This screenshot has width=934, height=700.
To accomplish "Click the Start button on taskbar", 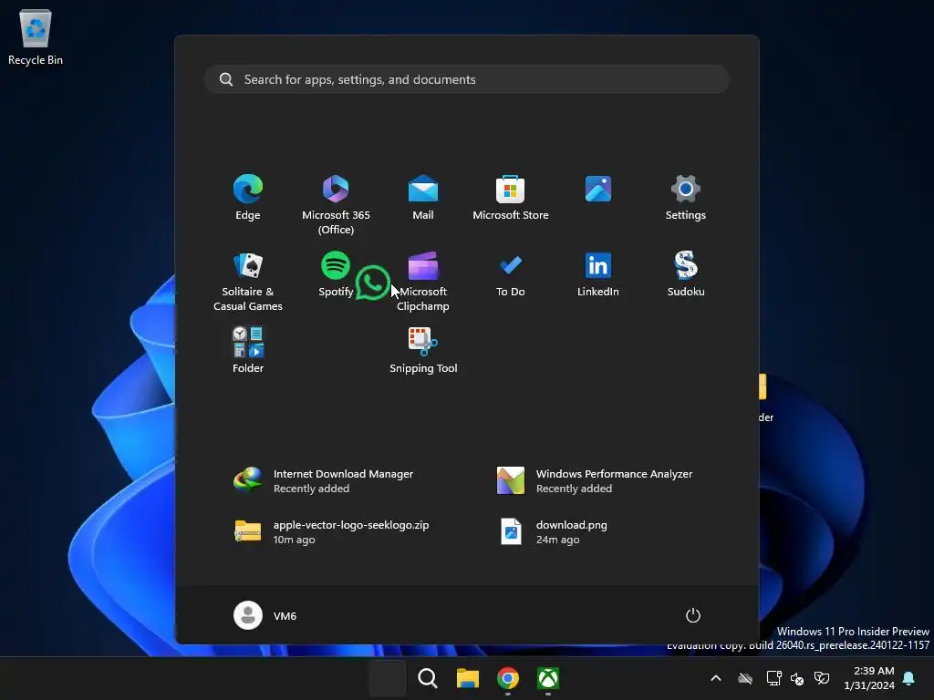I will point(387,678).
